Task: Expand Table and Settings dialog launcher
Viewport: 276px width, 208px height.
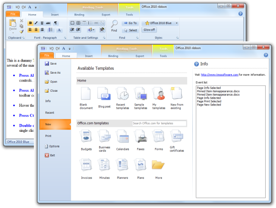Action: tap(104, 38)
